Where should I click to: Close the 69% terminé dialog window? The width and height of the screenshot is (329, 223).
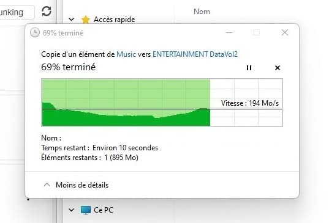coord(285,32)
